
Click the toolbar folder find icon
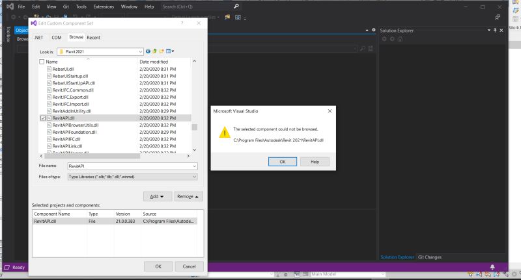coord(227,18)
